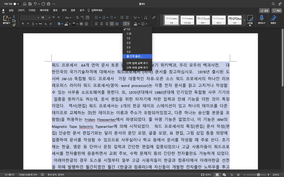
Task: Decrease indent of the paragraph
Action: click(122, 17)
